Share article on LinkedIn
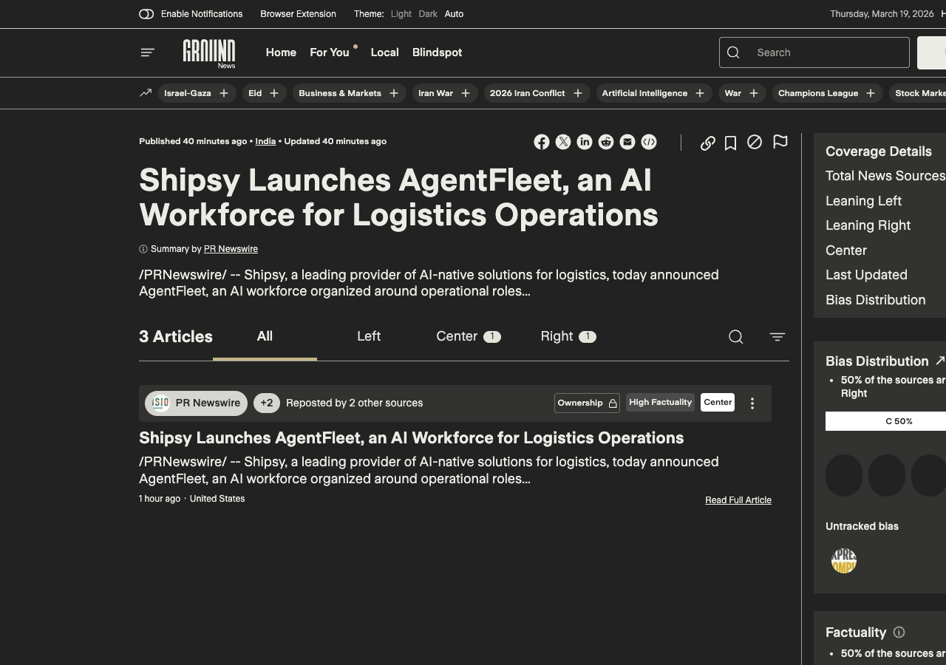 click(585, 142)
